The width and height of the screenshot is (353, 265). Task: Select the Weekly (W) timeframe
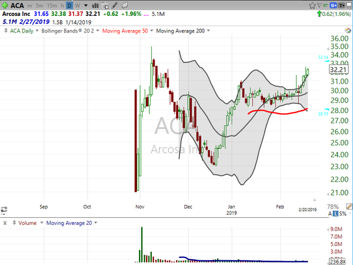78,6
